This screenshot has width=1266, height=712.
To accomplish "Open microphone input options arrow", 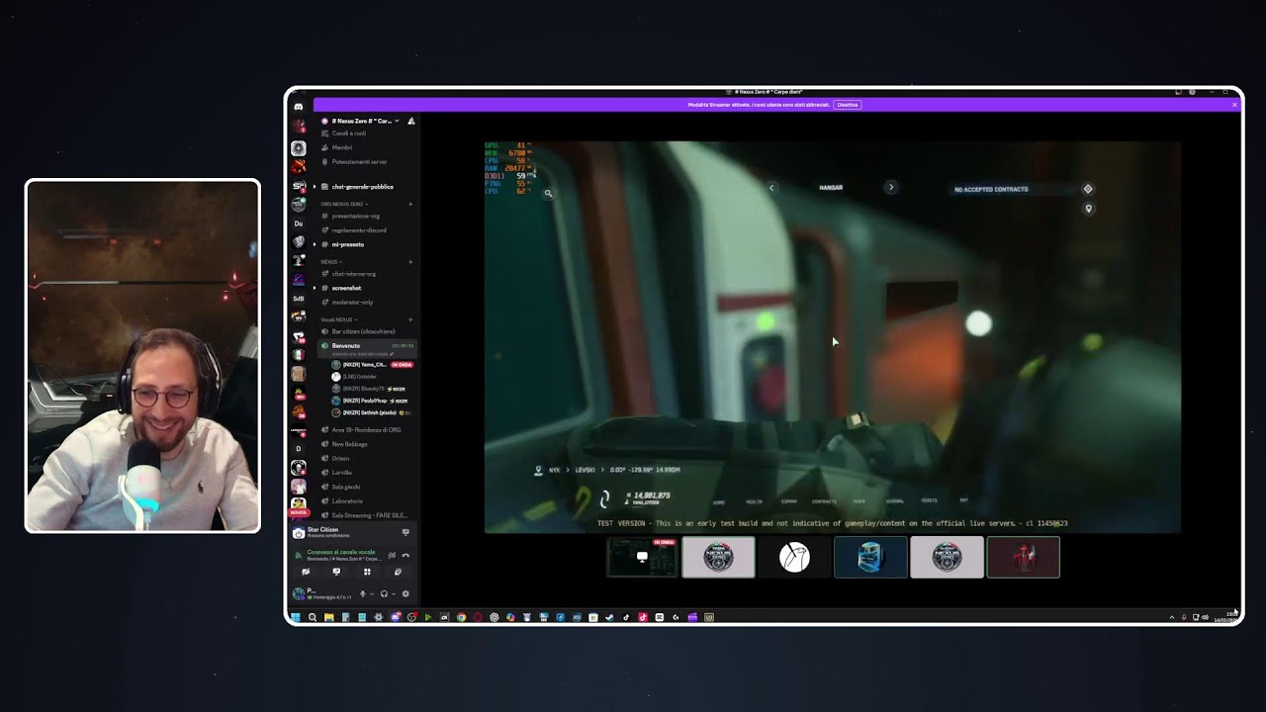I will (x=371, y=594).
